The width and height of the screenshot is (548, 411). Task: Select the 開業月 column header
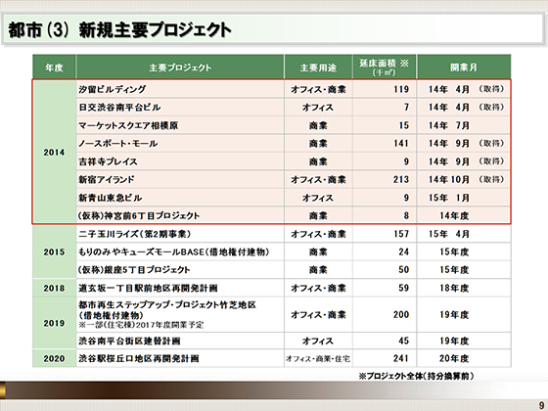click(464, 68)
